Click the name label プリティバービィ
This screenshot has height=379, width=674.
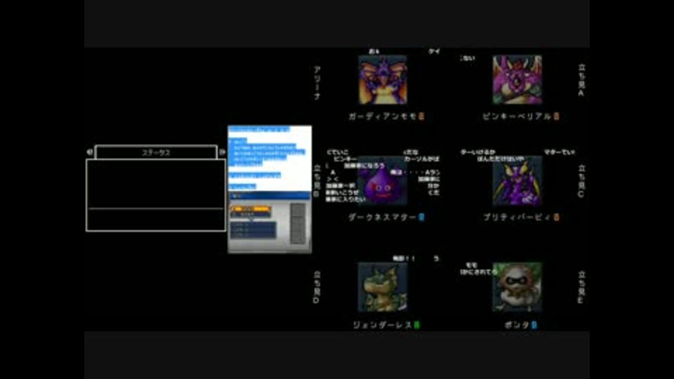(x=517, y=218)
